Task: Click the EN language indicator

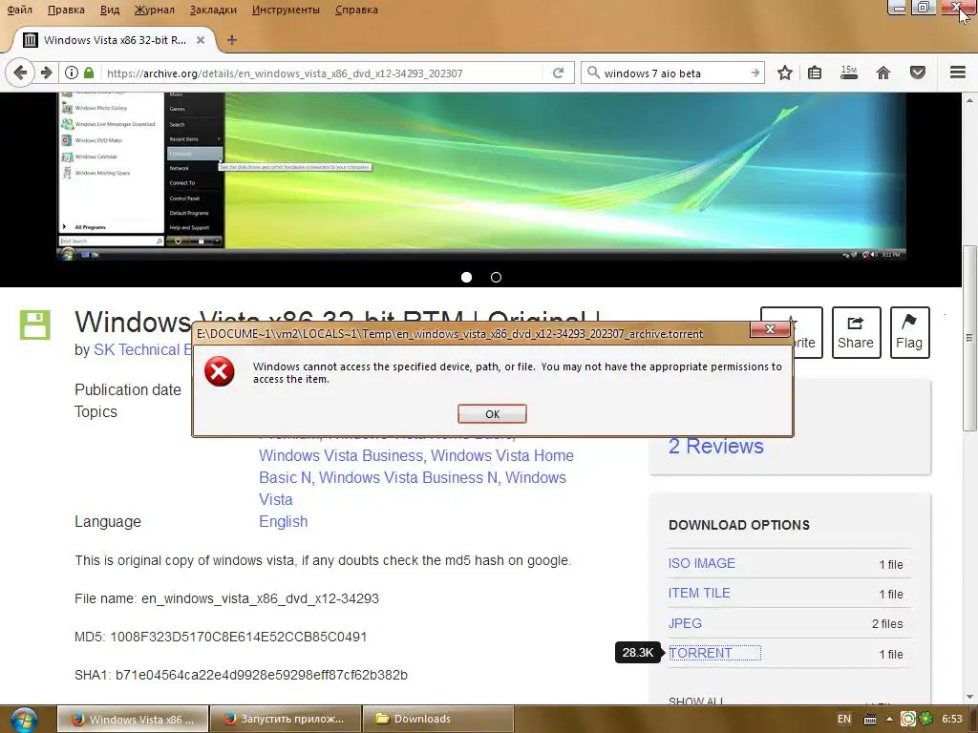Action: [x=844, y=720]
